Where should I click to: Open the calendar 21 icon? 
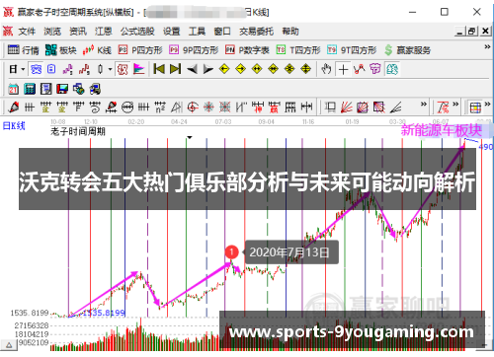(14, 89)
